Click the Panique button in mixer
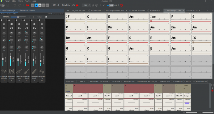Screen dimensions: 214x114 click(39, 17)
